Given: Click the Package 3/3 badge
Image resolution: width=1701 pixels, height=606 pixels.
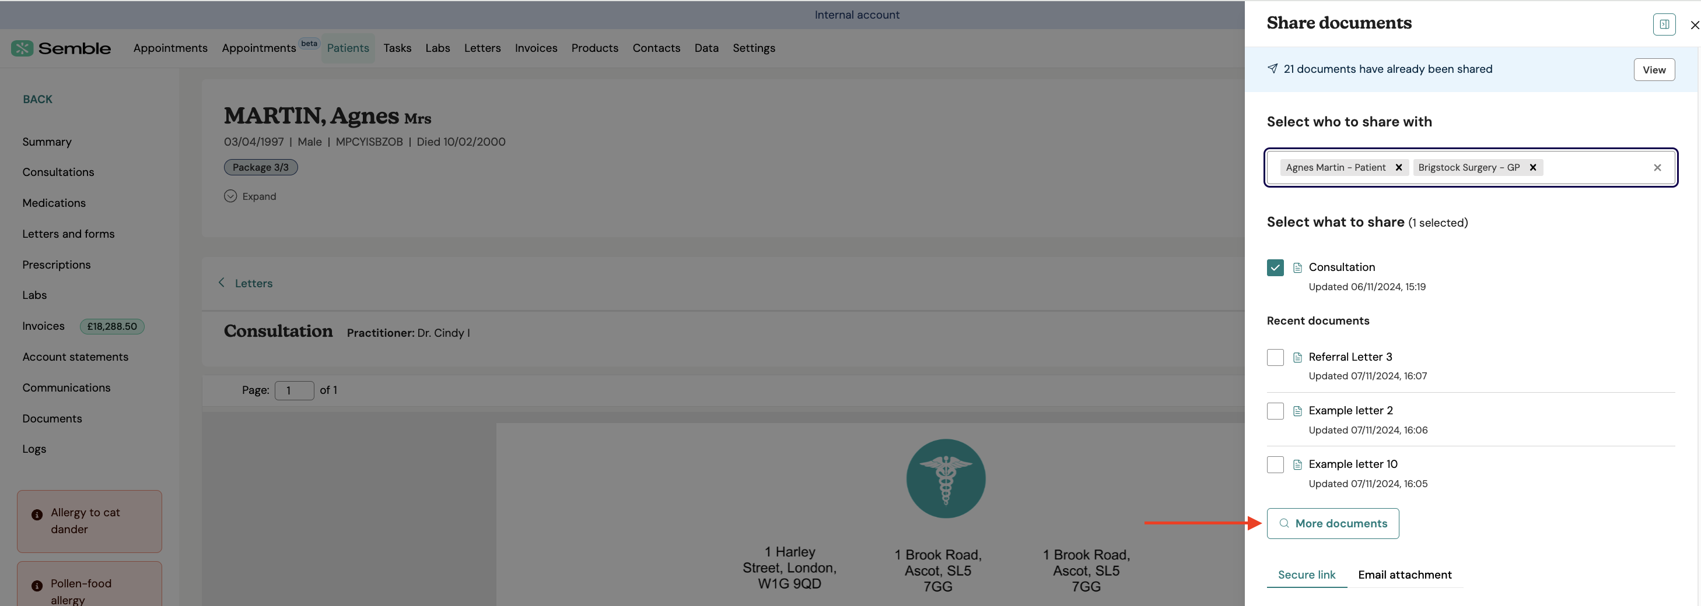Looking at the screenshot, I should [261, 167].
